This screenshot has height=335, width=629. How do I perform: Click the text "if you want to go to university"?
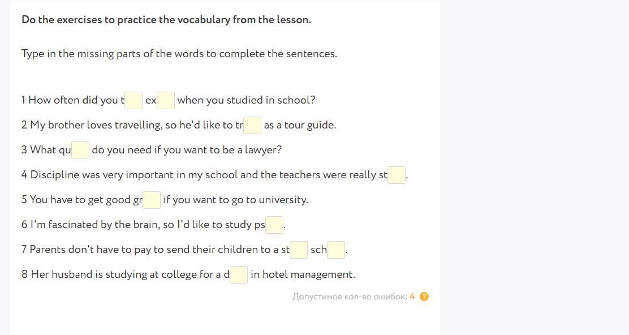coord(235,200)
